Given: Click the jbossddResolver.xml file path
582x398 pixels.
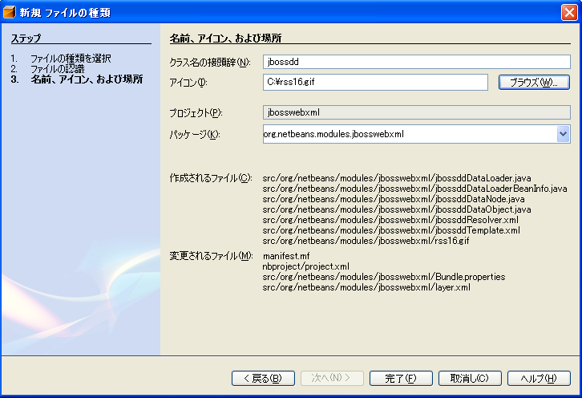Looking at the screenshot, I should (390, 220).
